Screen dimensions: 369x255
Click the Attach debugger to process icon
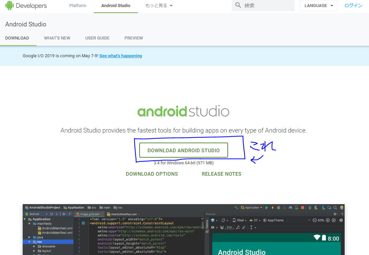pyautogui.click(x=297, y=207)
